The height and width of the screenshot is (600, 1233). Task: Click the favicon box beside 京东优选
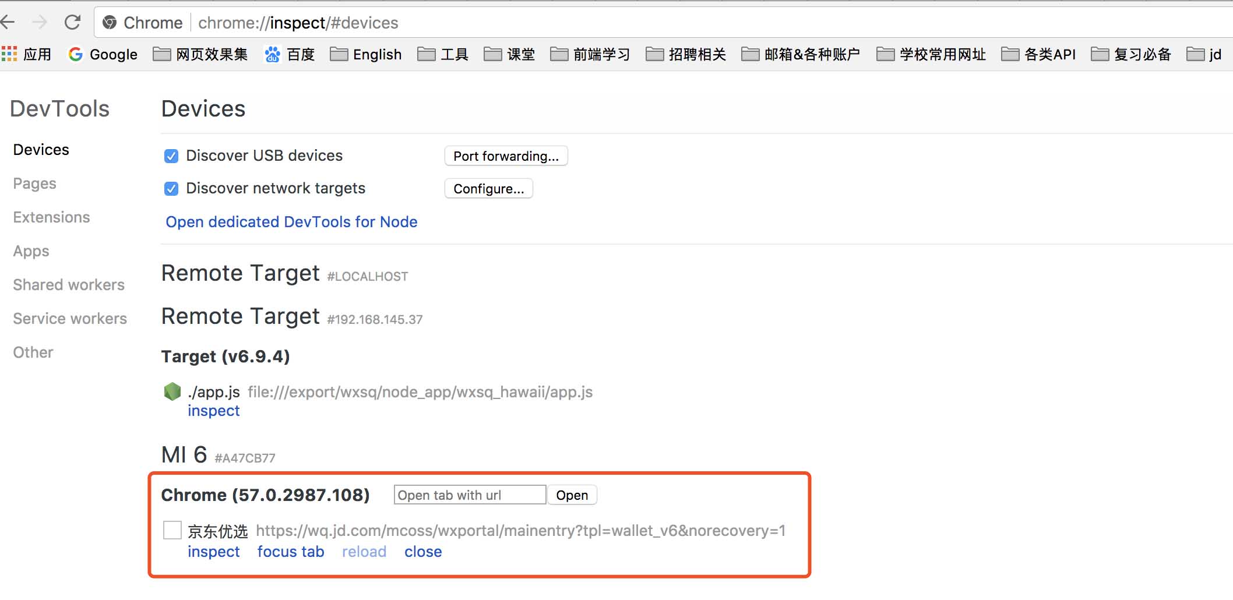tap(172, 530)
